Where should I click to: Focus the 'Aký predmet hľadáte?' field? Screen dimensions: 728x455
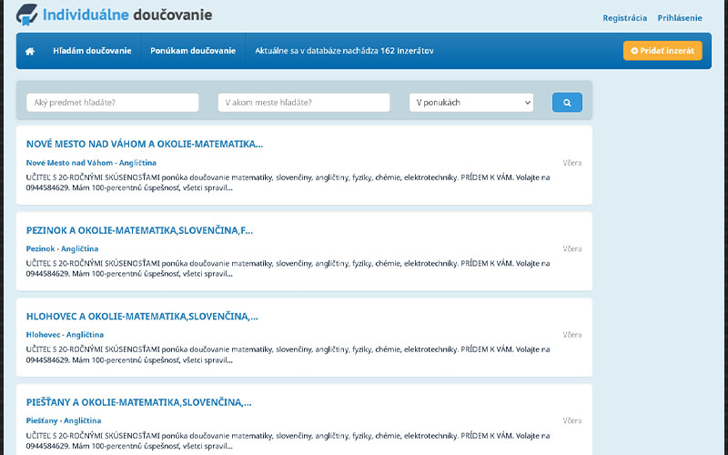coord(112,103)
